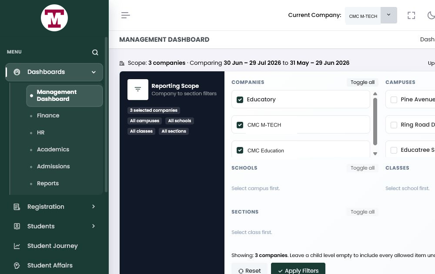Image resolution: width=435 pixels, height=274 pixels.
Task: Open the sidebar menu search icon
Action: pyautogui.click(x=95, y=53)
